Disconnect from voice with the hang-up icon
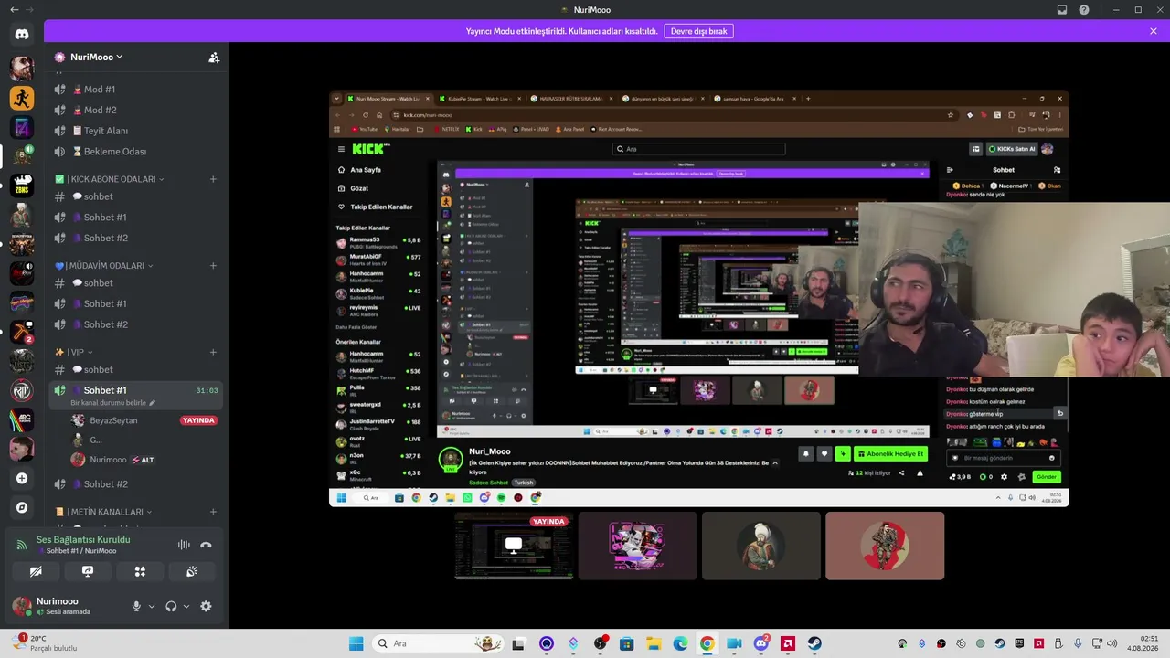Viewport: 1170px width, 658px height. 206,545
